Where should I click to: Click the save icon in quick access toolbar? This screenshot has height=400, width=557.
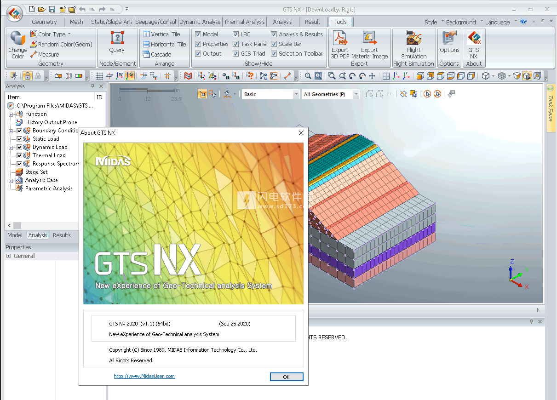click(x=52, y=9)
